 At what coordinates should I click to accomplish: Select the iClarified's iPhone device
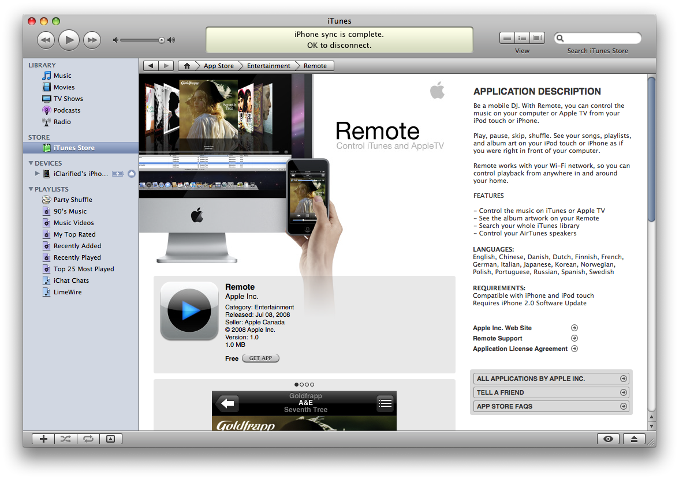(x=81, y=174)
